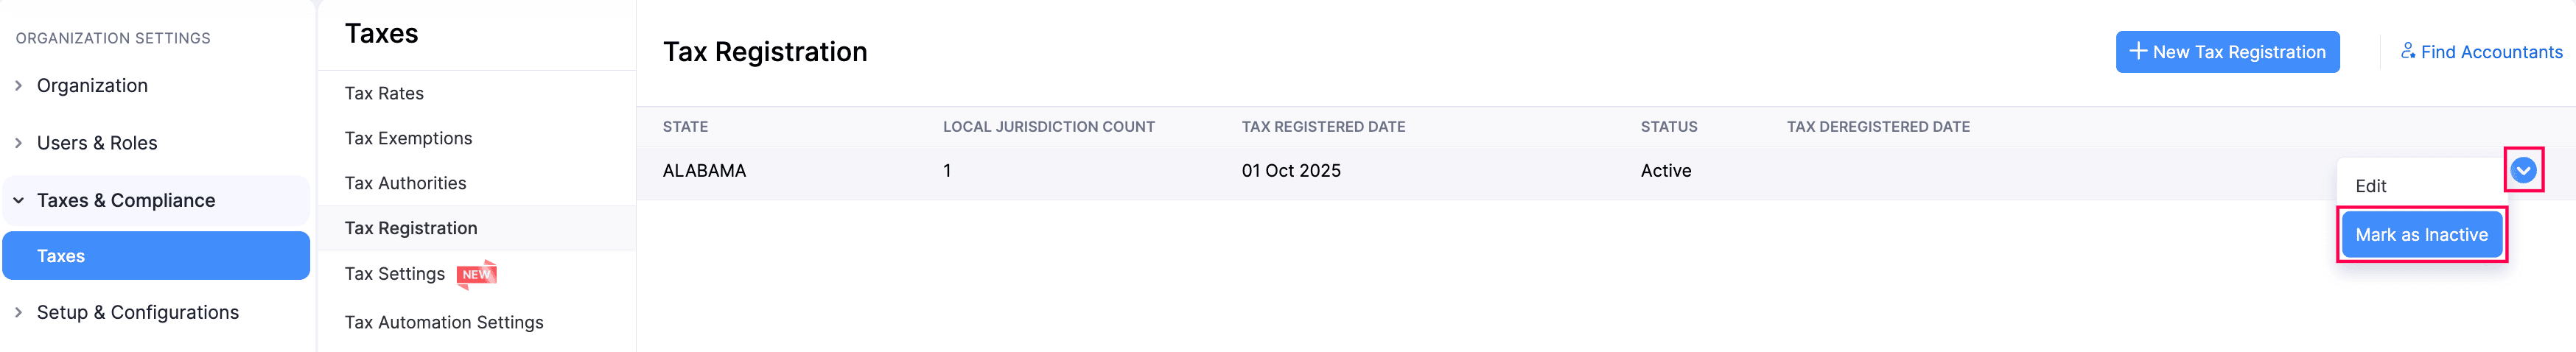
Task: Expand the Users & Roles chevron
Action: click(19, 143)
